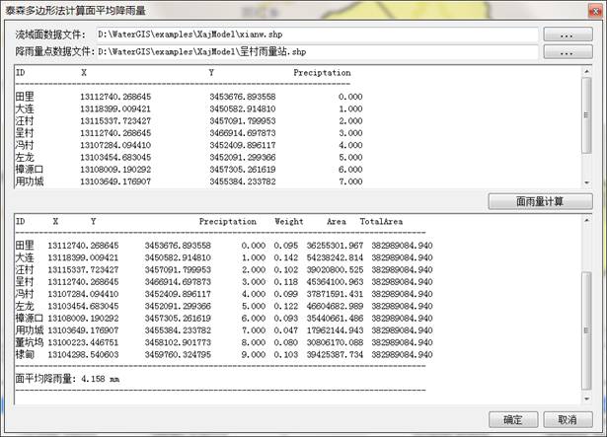607x437 pixels.
Task: Click the upper list scrollbar thumb
Action: click(587, 115)
